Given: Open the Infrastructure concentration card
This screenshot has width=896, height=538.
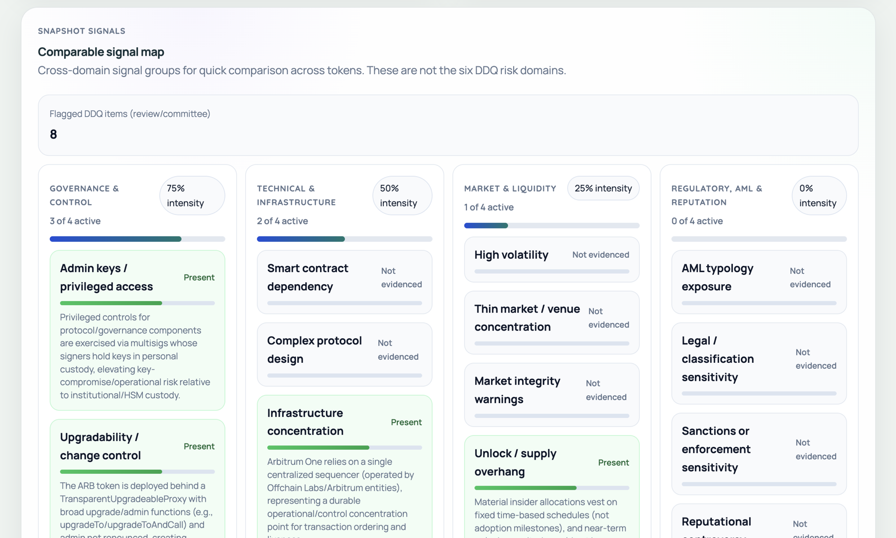Looking at the screenshot, I should (x=344, y=448).
